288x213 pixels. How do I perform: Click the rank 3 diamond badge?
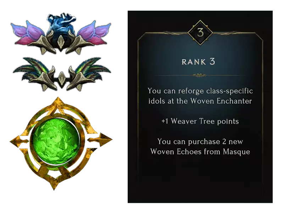point(200,33)
